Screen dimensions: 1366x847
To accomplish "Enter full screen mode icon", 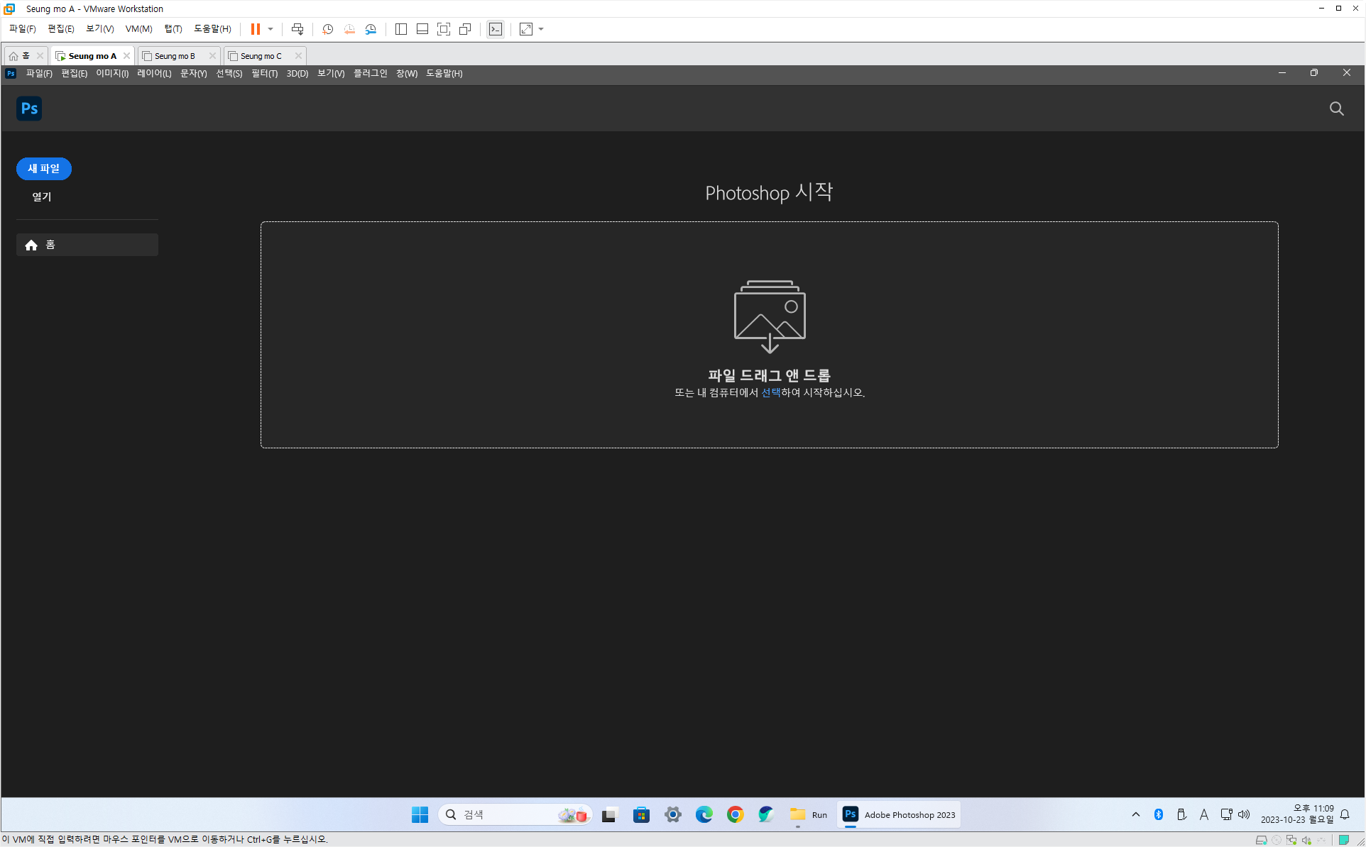I will click(444, 29).
